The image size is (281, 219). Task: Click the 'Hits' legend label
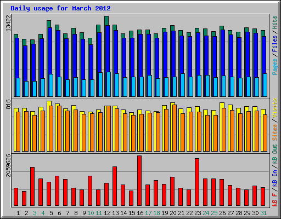point(275,22)
